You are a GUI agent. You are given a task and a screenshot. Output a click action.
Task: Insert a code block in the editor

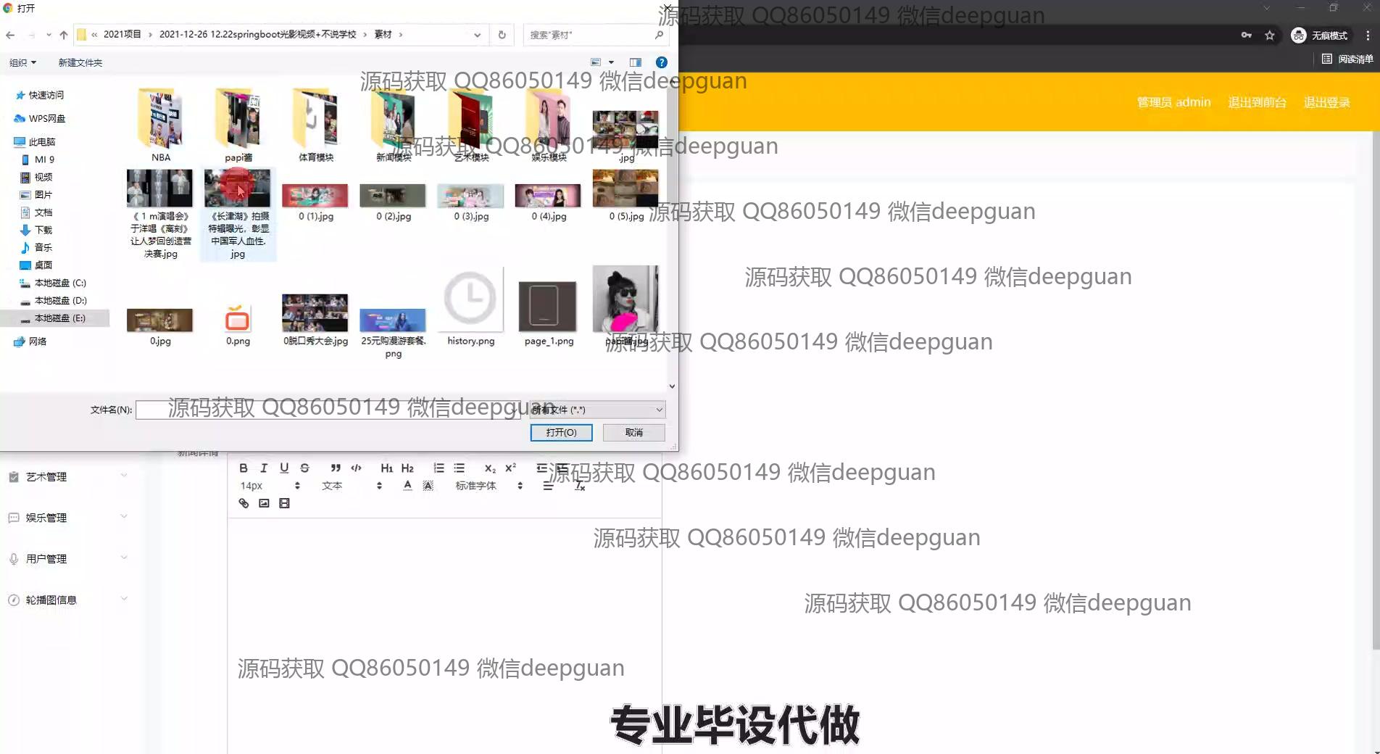coord(356,468)
